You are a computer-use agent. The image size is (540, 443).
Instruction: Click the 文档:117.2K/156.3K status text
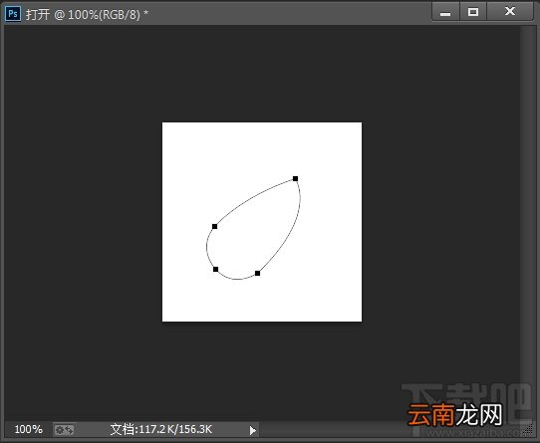(x=161, y=429)
